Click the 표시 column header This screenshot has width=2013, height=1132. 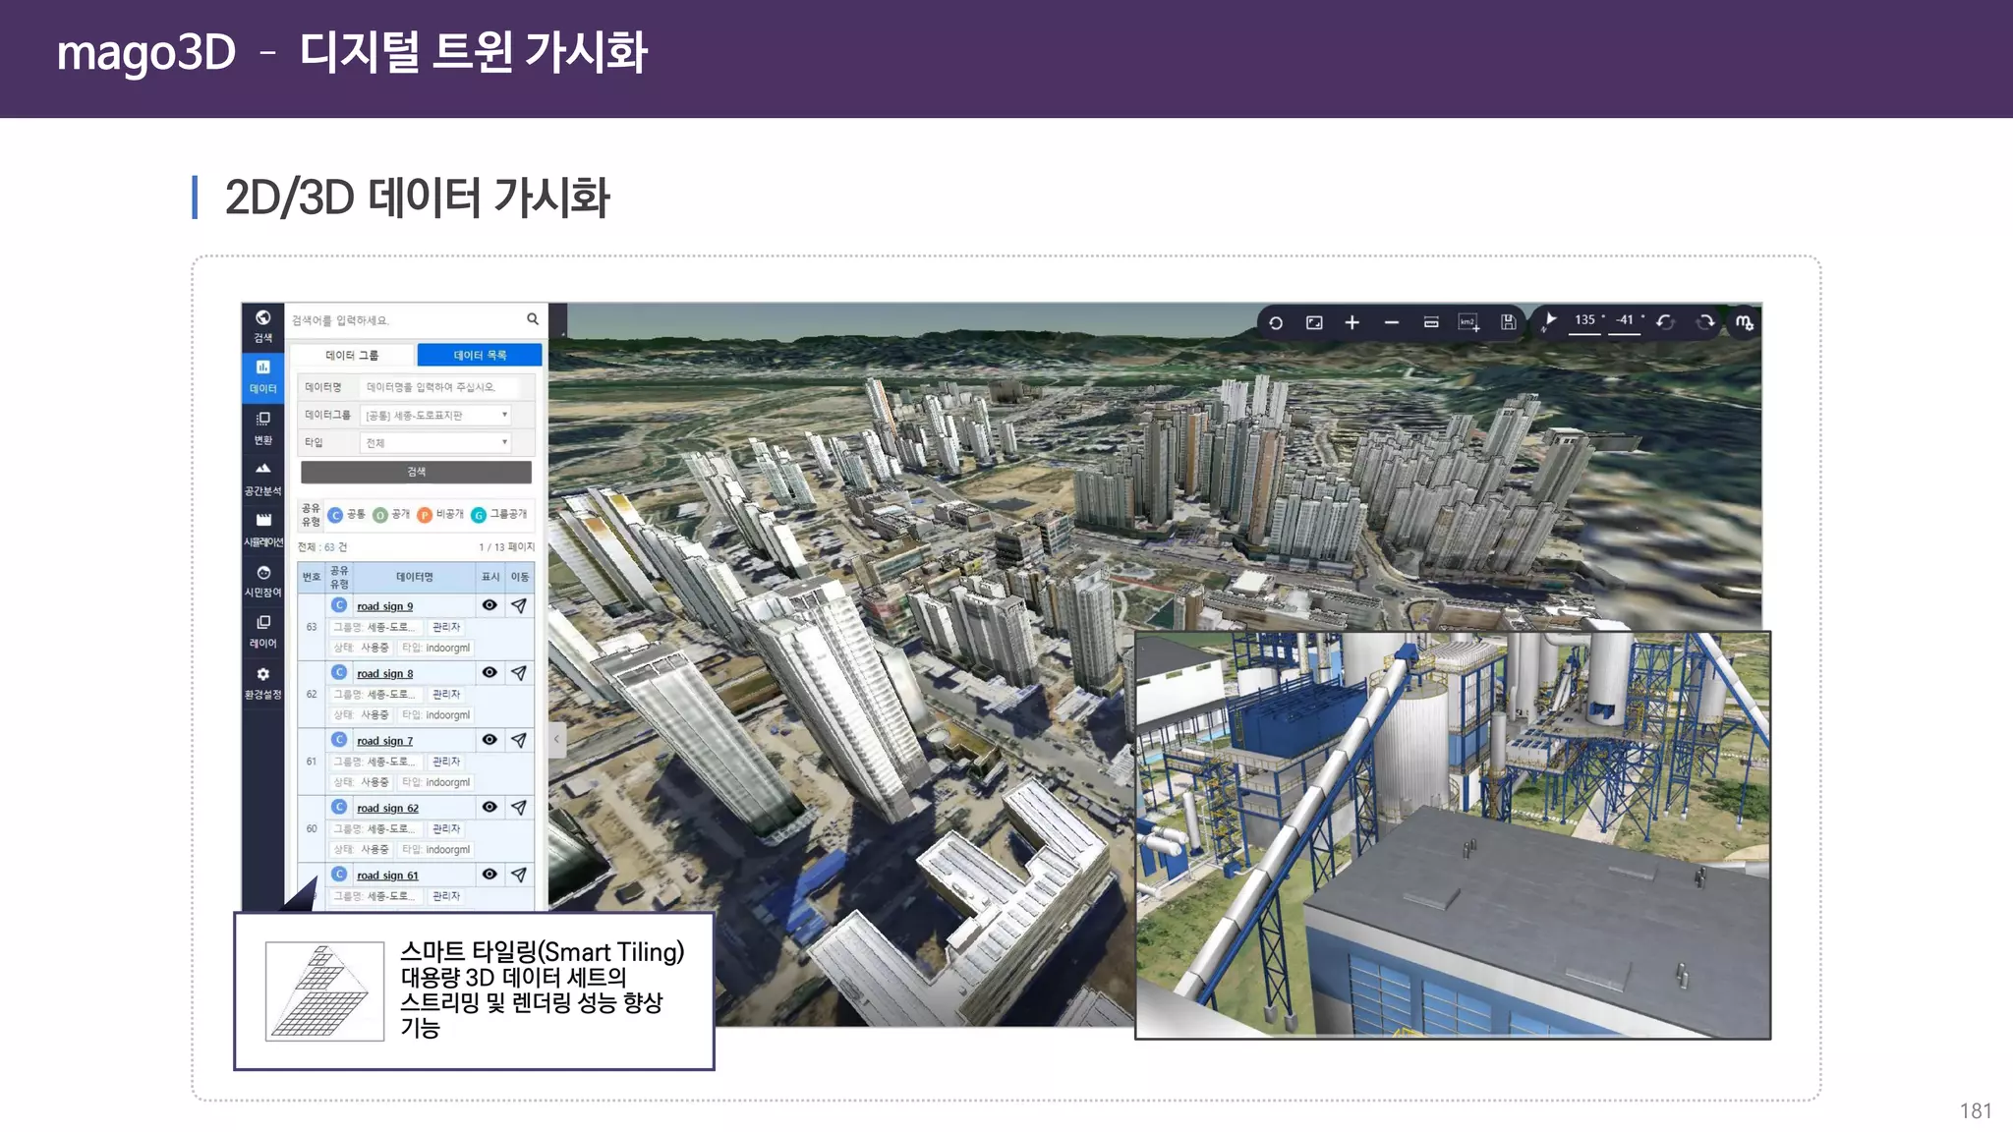tap(490, 577)
